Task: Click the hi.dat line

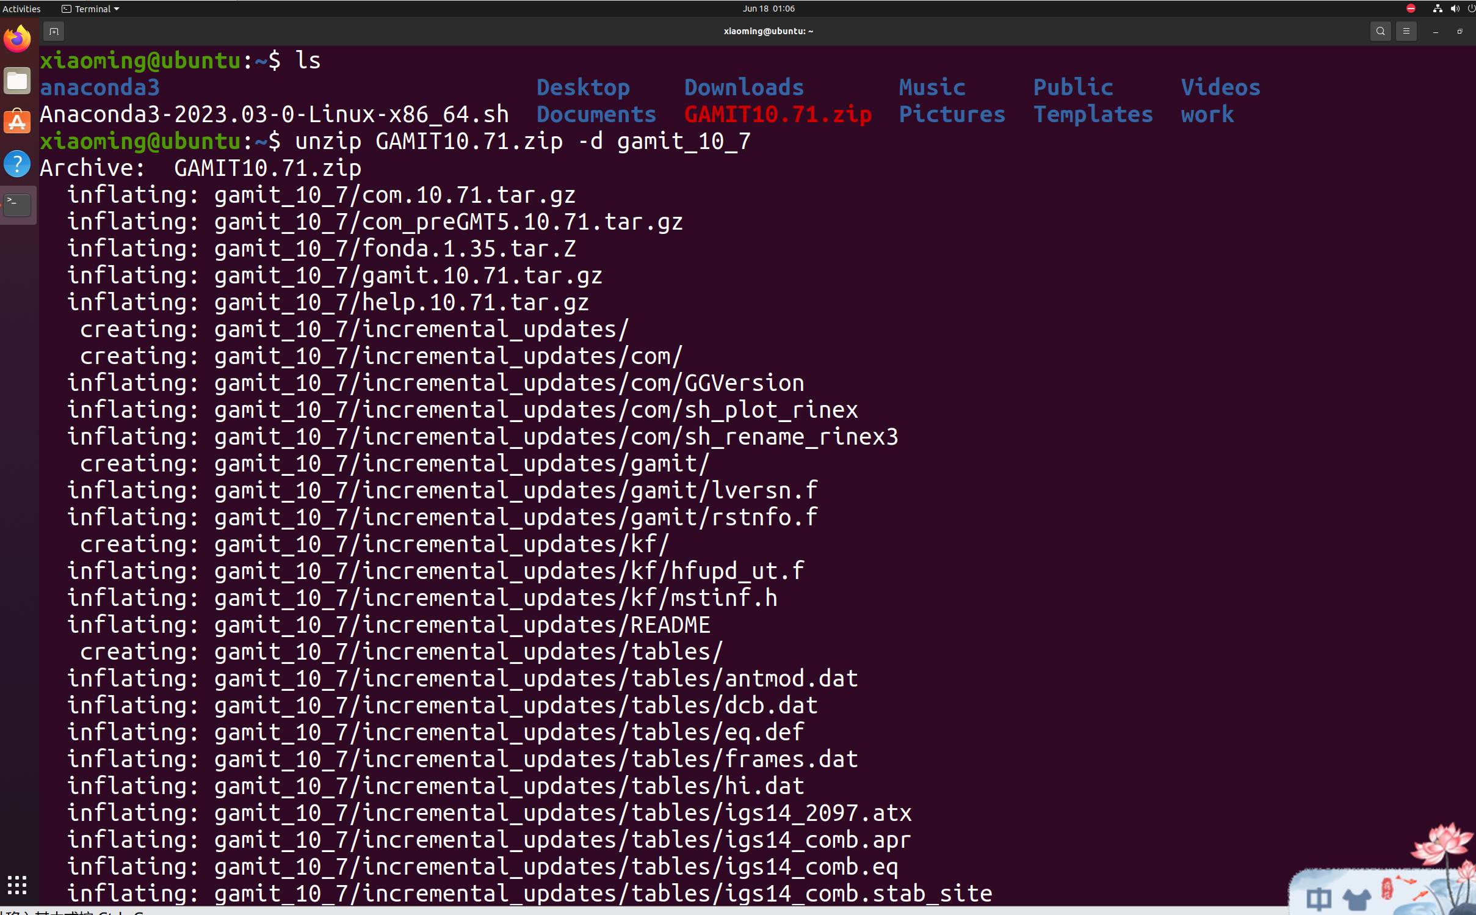Action: coord(436,786)
